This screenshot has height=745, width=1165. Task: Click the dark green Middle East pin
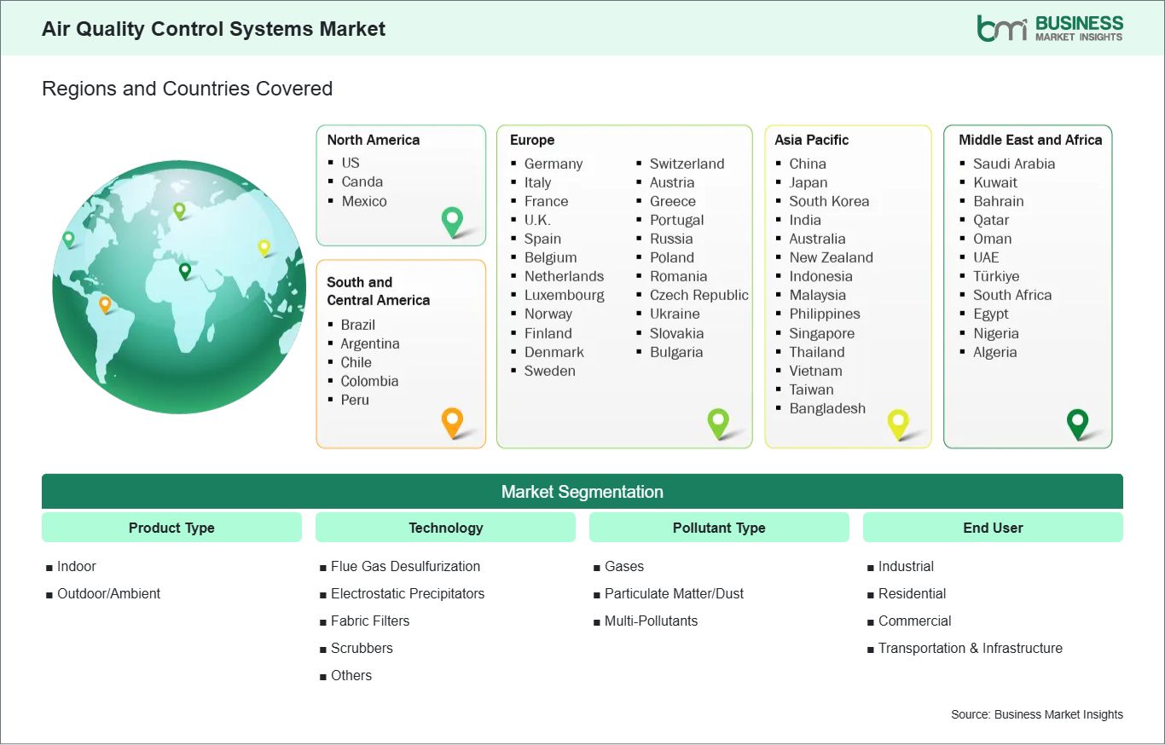(1078, 423)
